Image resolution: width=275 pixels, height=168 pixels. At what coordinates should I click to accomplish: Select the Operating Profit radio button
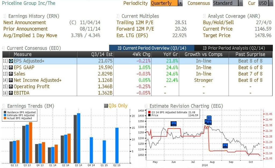coord(11,86)
